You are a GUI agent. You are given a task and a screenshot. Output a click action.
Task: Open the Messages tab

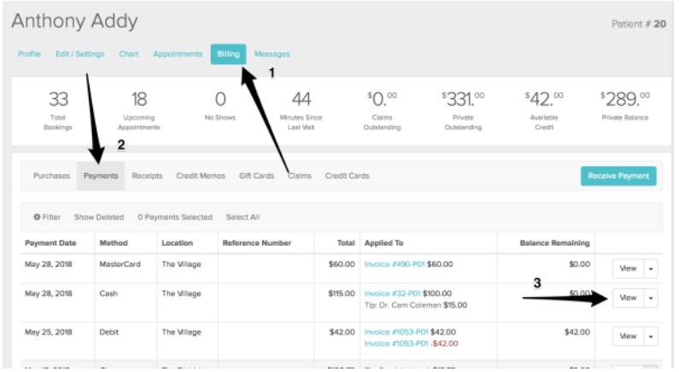tap(272, 55)
